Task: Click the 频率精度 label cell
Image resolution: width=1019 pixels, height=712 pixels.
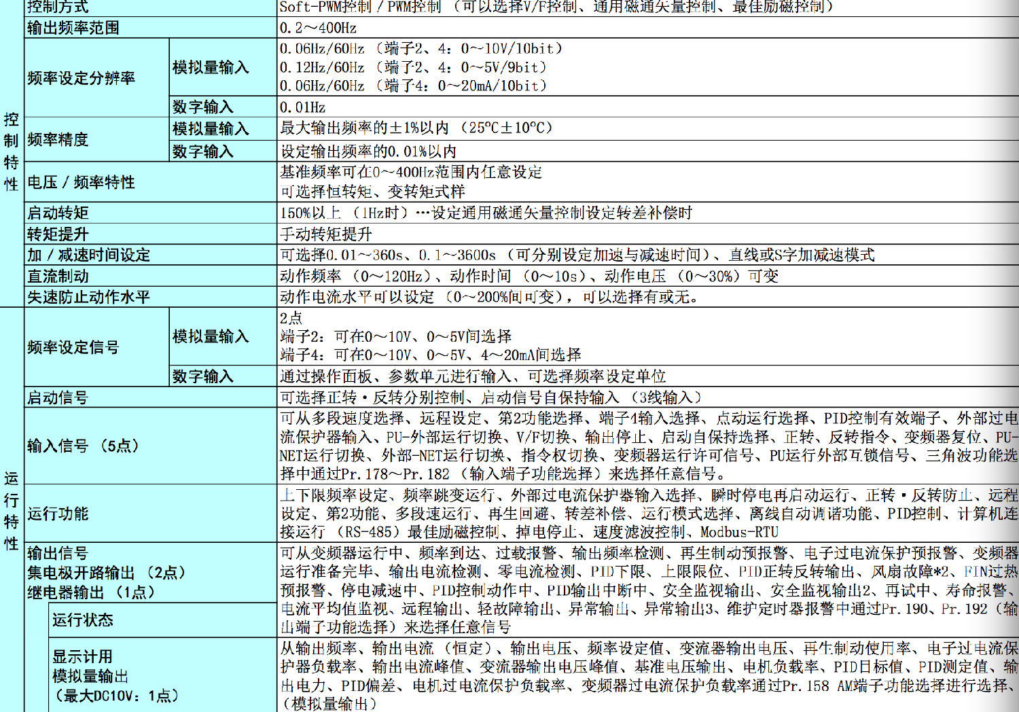Action: (x=96, y=139)
